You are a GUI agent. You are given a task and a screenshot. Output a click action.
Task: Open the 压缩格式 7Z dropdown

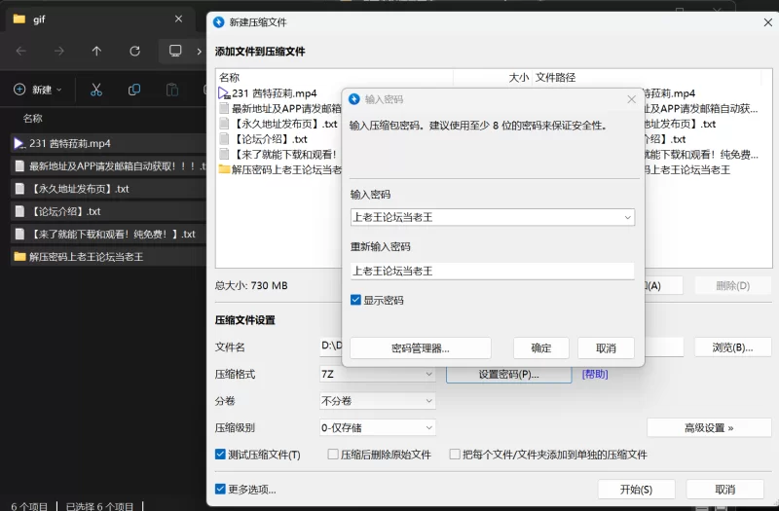click(x=377, y=374)
